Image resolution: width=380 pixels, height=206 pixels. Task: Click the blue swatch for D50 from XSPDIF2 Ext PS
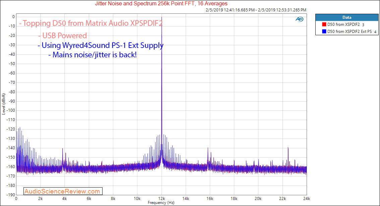pos(324,32)
